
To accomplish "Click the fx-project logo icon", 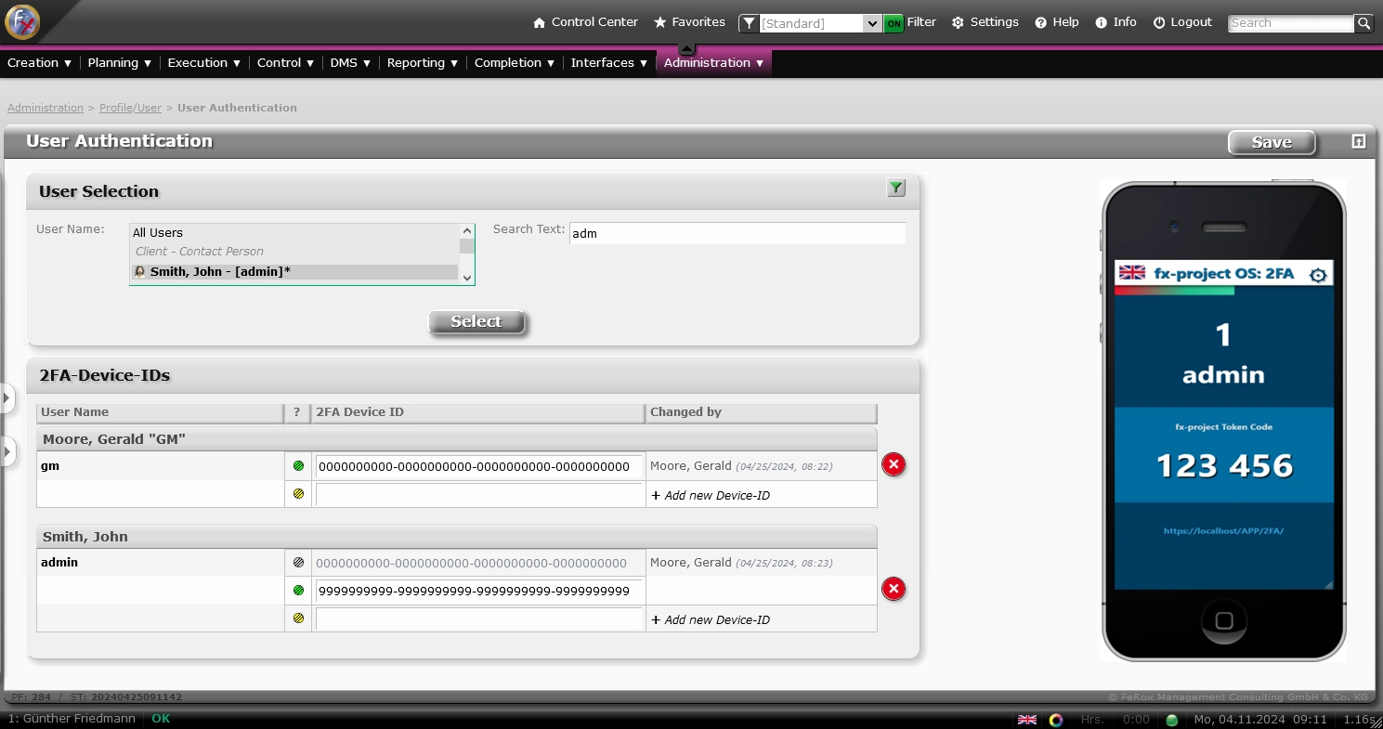I will point(22,22).
